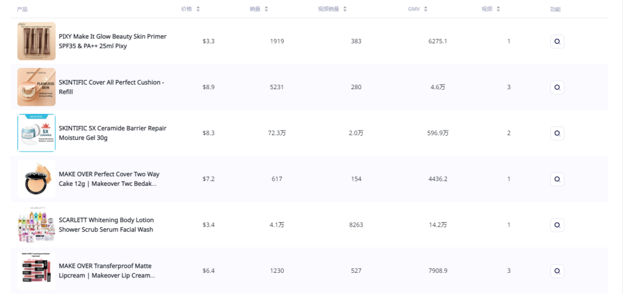
Task: Open 5X Ceramide gel product image
Action: pyautogui.click(x=36, y=133)
